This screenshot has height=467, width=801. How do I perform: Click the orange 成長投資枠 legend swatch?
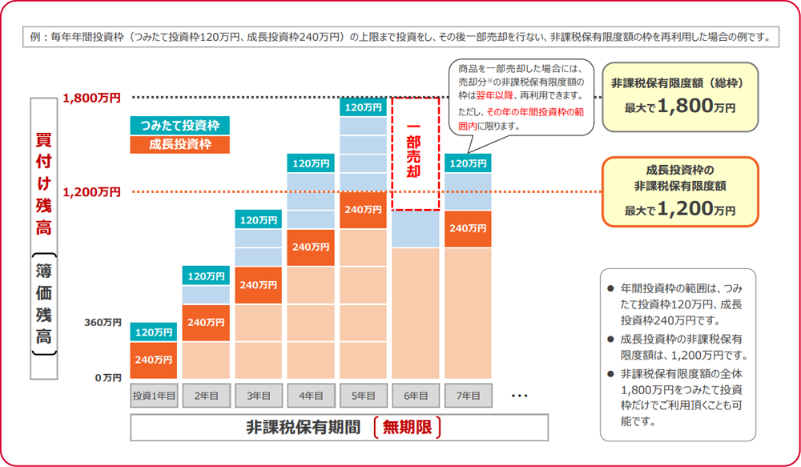pyautogui.click(x=179, y=144)
